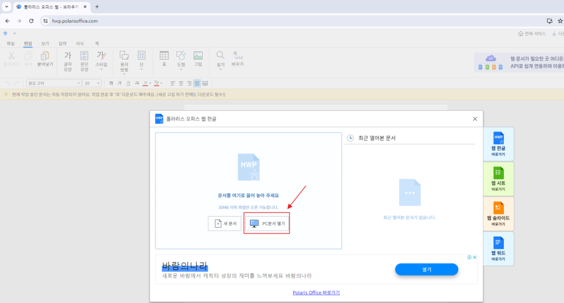
Task: Close the 바람의나라 advertisement
Action: (x=475, y=257)
